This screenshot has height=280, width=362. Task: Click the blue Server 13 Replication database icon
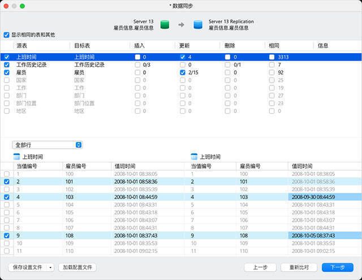point(197,24)
